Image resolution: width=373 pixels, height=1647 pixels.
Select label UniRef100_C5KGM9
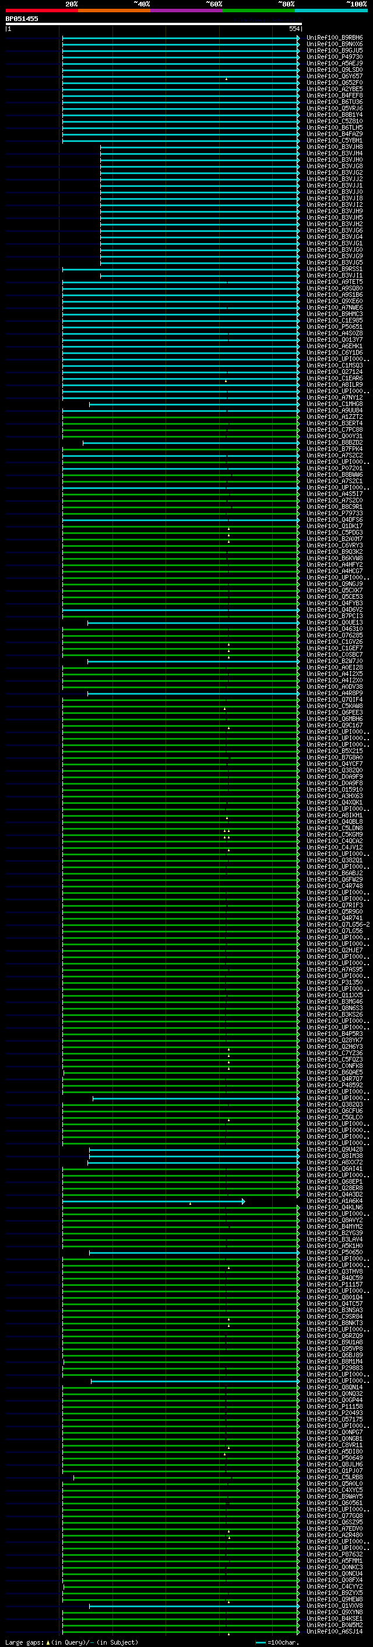point(334,834)
